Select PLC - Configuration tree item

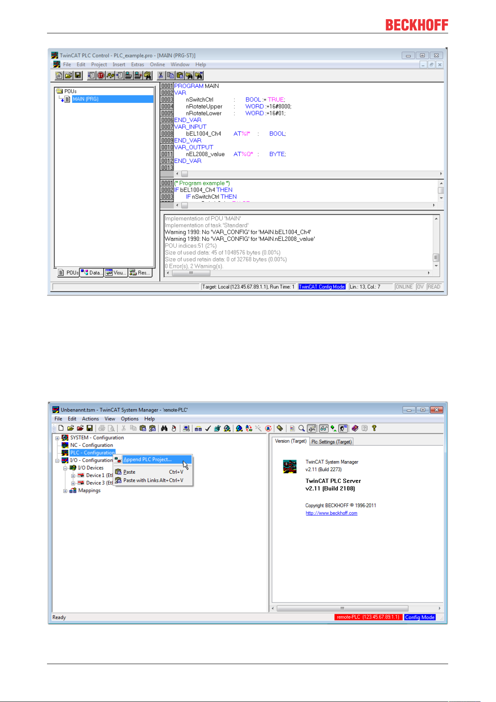[x=92, y=452]
